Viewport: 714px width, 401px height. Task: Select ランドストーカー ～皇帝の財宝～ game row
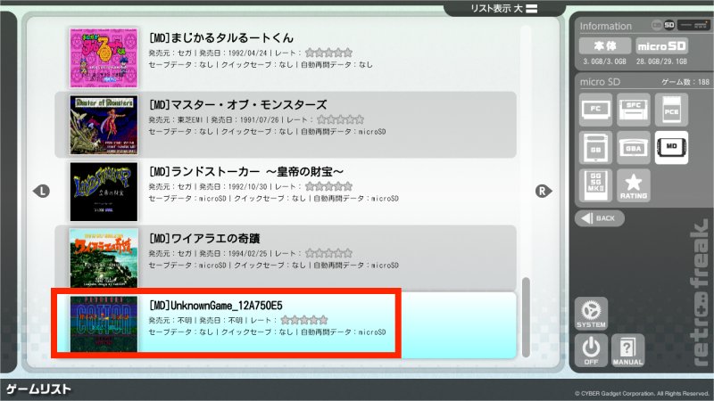point(286,192)
